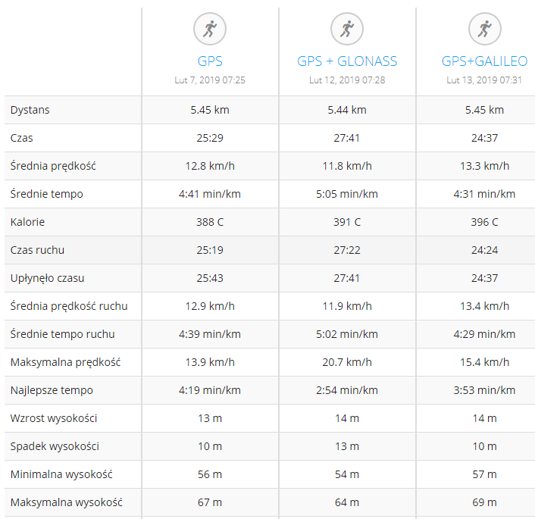Click the running icon above GPS activity

pyautogui.click(x=210, y=29)
